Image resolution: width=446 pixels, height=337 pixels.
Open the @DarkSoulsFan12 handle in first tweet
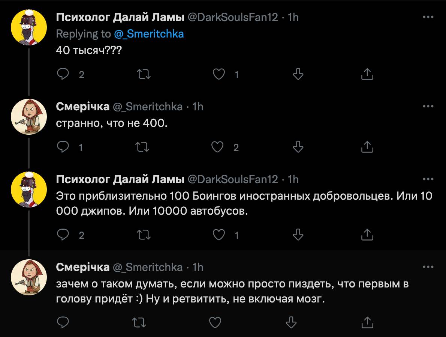click(x=232, y=17)
